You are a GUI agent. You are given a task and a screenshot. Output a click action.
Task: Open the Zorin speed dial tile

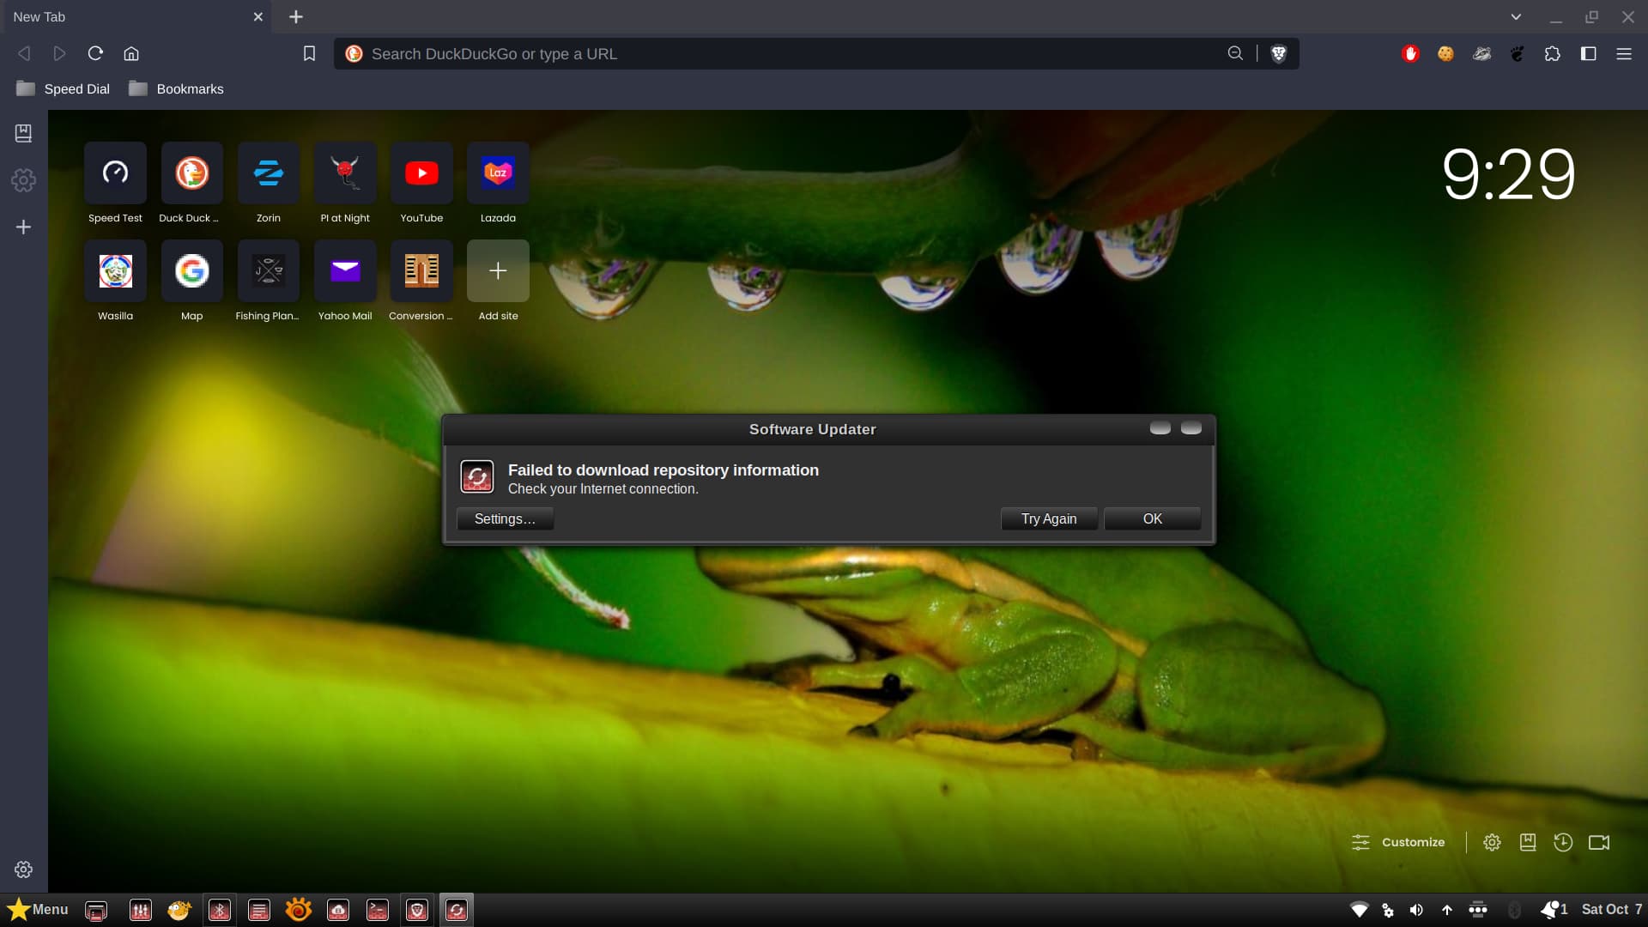click(x=268, y=173)
